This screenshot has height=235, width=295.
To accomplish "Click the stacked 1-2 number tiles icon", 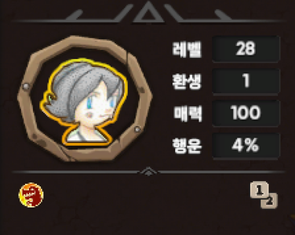I will pyautogui.click(x=264, y=195).
